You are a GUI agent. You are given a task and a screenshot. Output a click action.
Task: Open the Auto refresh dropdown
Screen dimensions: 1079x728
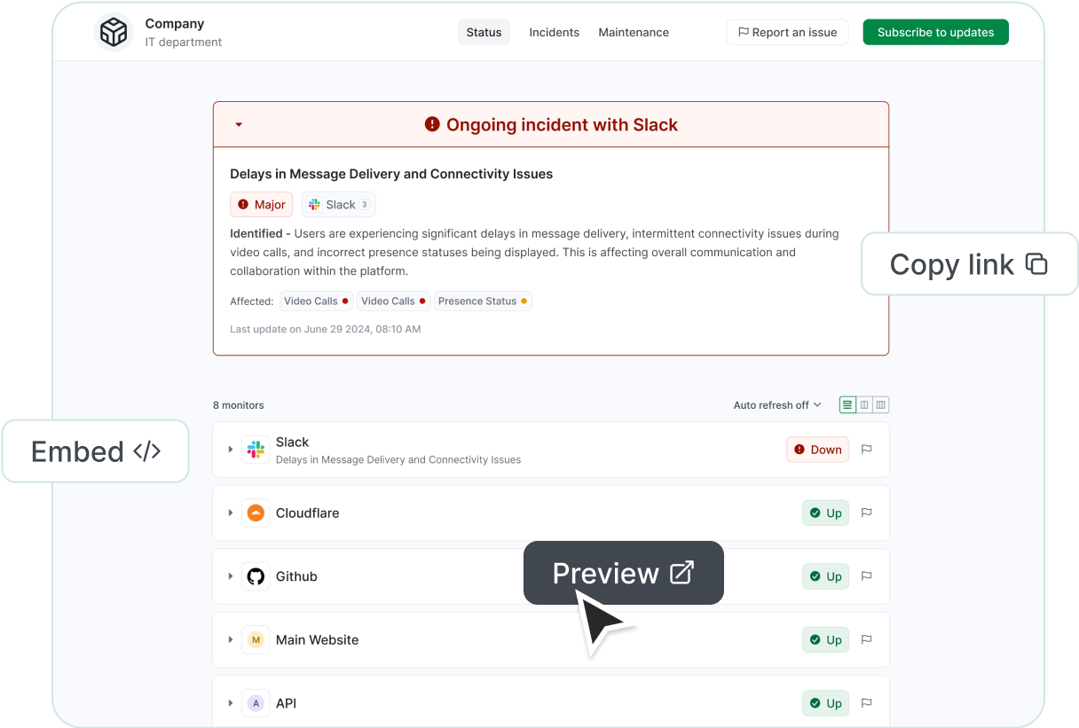point(776,404)
